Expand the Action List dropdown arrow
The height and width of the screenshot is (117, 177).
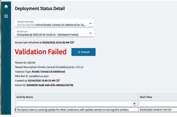pyautogui.click(x=90, y=33)
